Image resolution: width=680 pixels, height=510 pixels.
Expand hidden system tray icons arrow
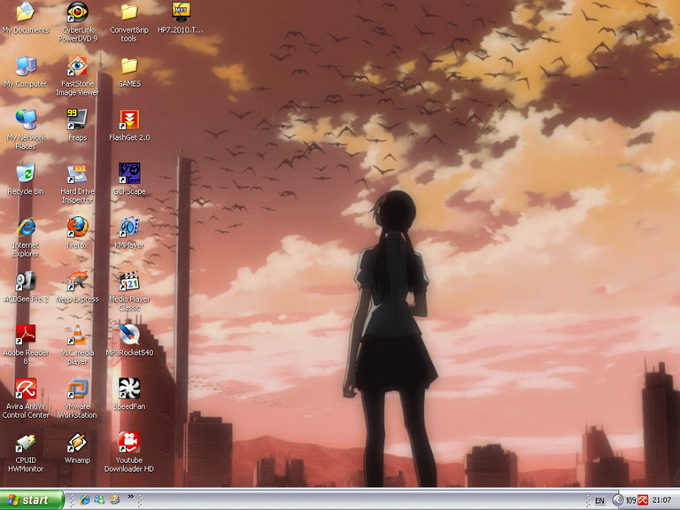click(x=617, y=500)
